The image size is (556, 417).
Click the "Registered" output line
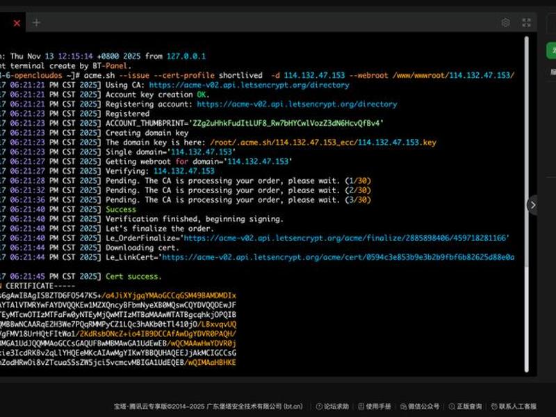[128, 114]
